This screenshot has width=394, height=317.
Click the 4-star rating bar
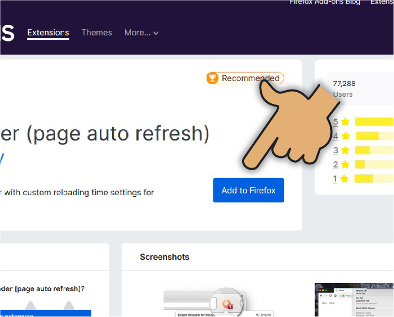pos(374,136)
